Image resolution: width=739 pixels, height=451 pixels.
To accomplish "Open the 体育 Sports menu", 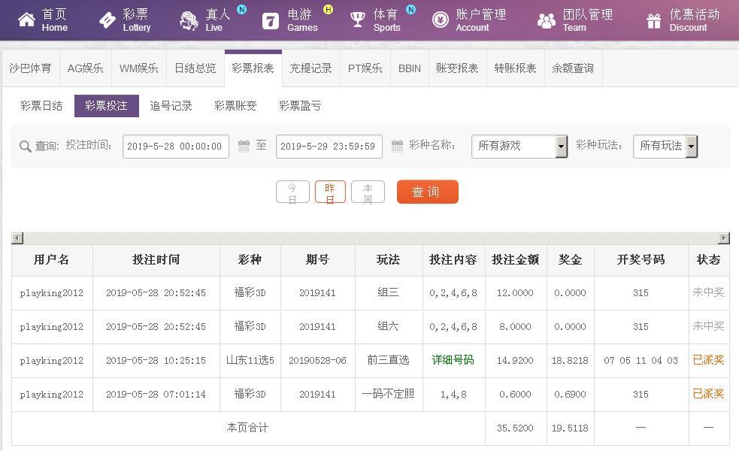I will pyautogui.click(x=376, y=20).
